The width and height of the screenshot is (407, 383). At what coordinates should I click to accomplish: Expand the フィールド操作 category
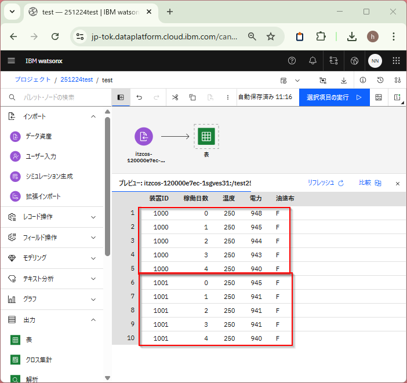pyautogui.click(x=52, y=238)
